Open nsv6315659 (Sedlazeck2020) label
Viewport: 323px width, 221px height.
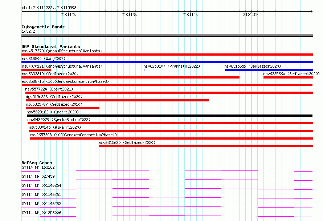[x=253, y=66]
